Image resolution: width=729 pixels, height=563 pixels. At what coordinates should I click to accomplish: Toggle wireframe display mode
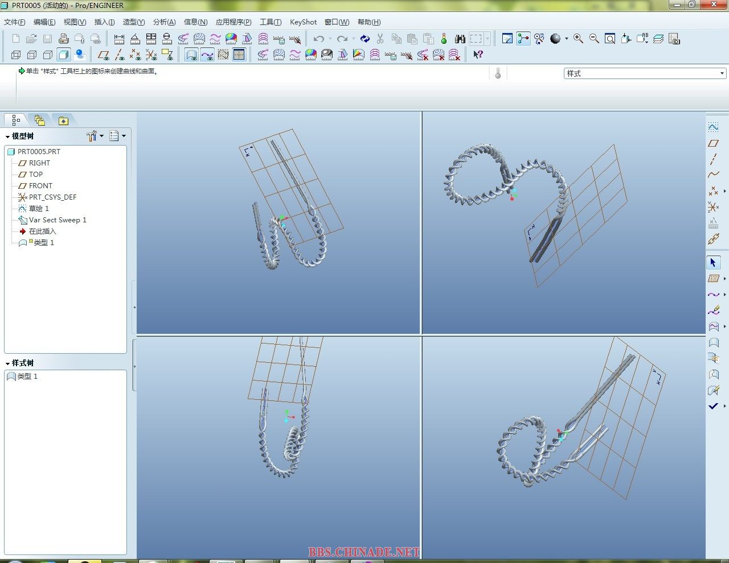[16, 55]
